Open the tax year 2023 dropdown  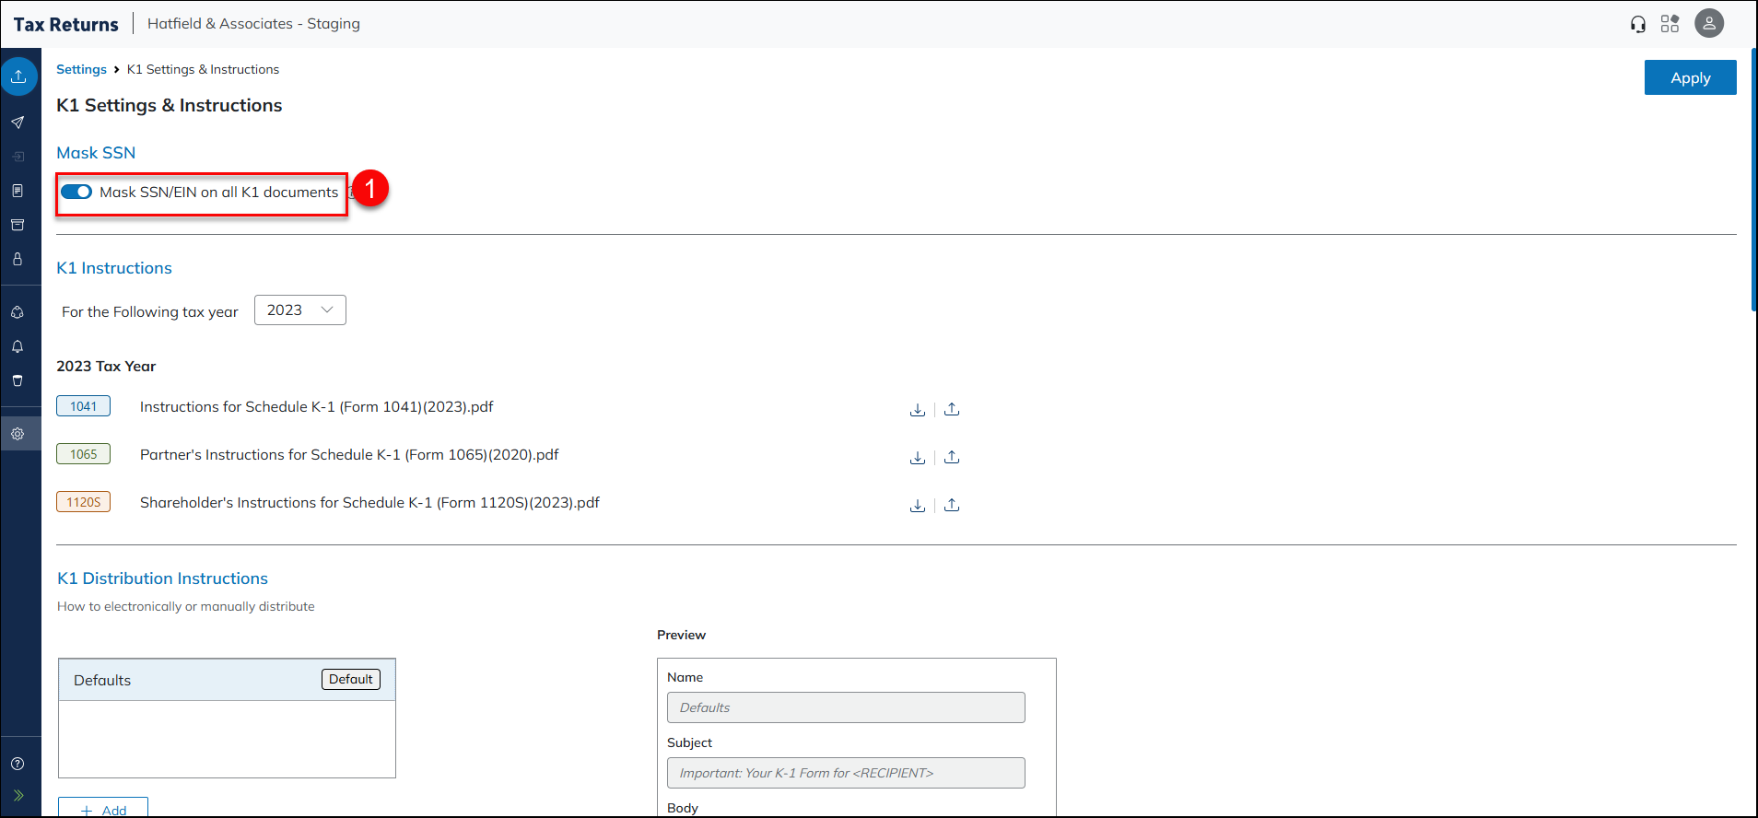pyautogui.click(x=299, y=310)
